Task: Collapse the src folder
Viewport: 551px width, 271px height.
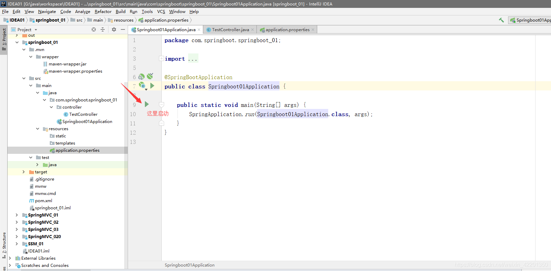Action: pos(24,78)
